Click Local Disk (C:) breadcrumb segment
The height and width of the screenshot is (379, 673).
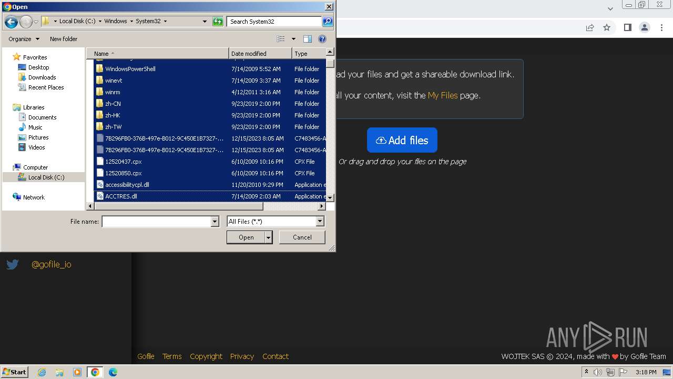pos(77,22)
